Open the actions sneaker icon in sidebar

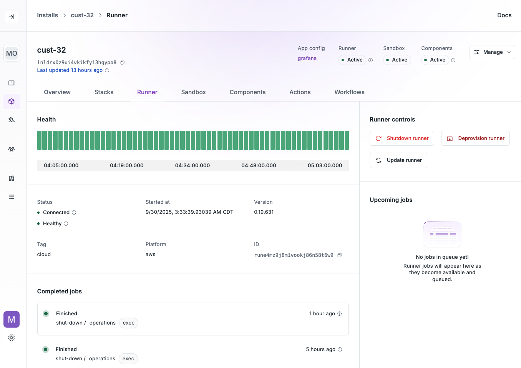tap(12, 120)
